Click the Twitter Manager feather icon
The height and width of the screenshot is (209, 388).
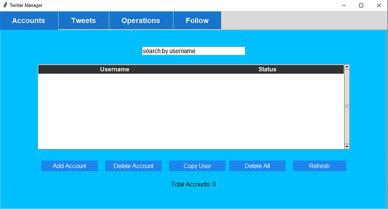[5, 5]
